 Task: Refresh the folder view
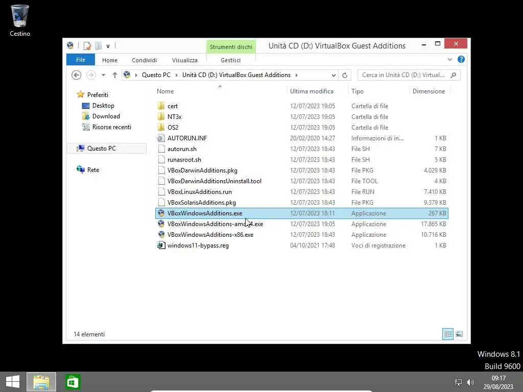pyautogui.click(x=345, y=76)
